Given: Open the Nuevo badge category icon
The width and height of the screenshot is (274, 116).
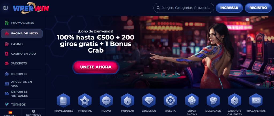Looking at the screenshot, I should (106, 101).
